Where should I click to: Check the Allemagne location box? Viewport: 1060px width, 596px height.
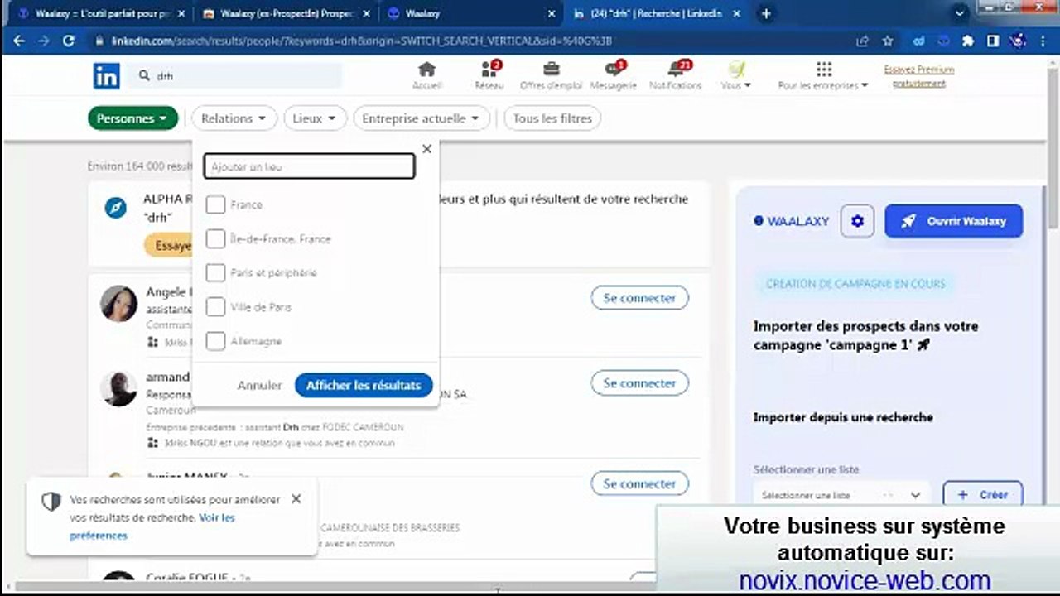click(215, 340)
